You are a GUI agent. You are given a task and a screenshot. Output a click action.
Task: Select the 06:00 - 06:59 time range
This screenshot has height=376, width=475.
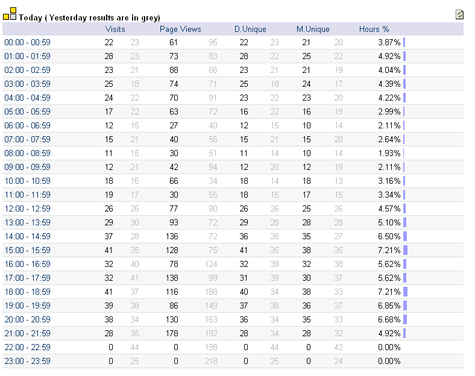click(27, 125)
